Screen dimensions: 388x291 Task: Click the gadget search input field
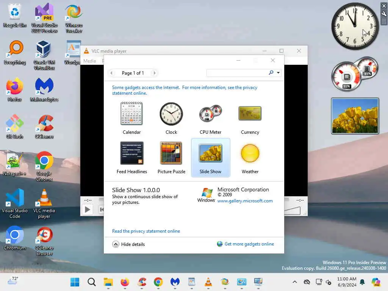pyautogui.click(x=237, y=73)
